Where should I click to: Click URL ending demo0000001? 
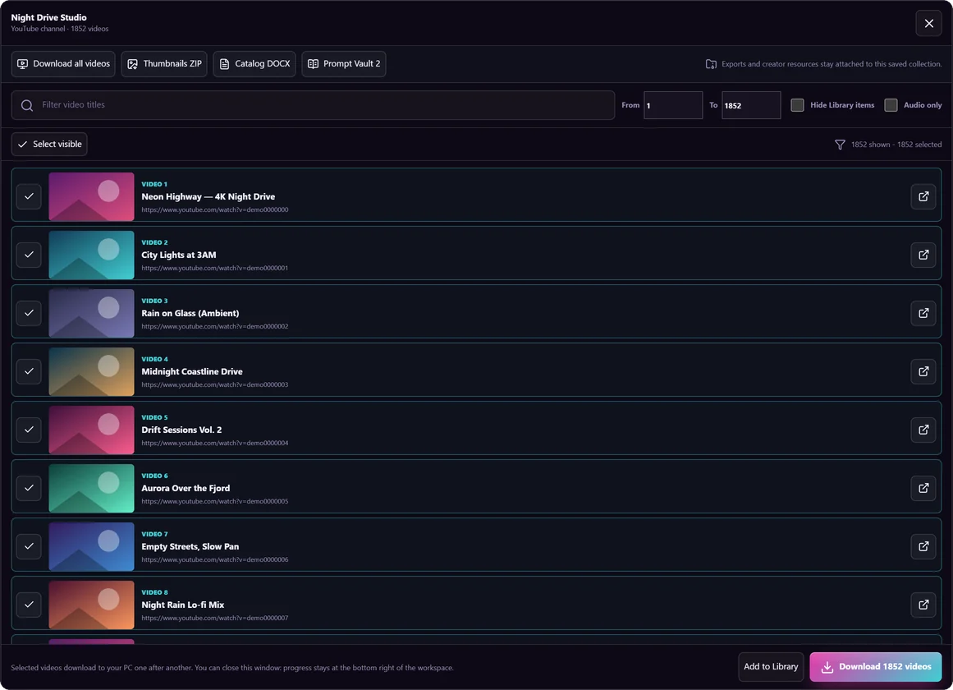pyautogui.click(x=214, y=269)
